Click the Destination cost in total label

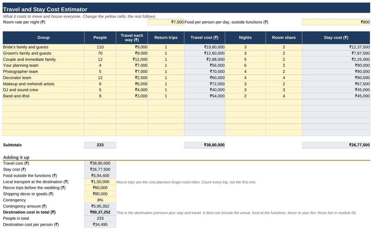click(29, 212)
